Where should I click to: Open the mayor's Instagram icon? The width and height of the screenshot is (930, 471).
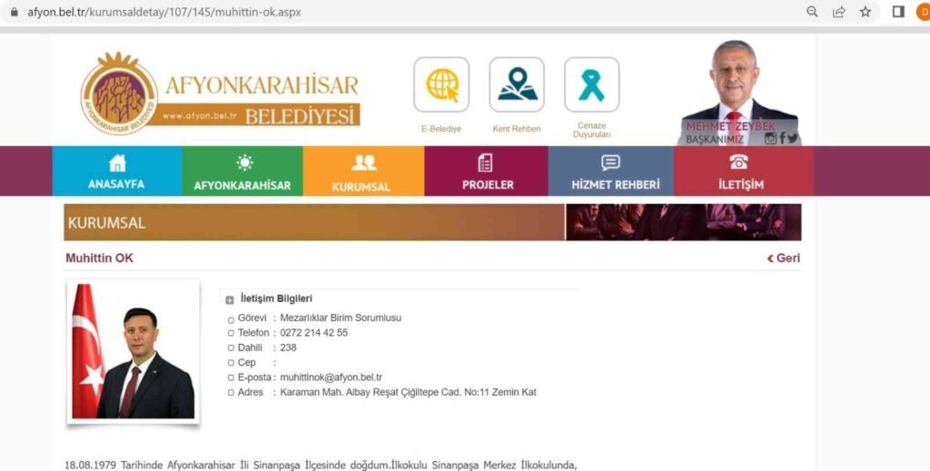pos(770,139)
